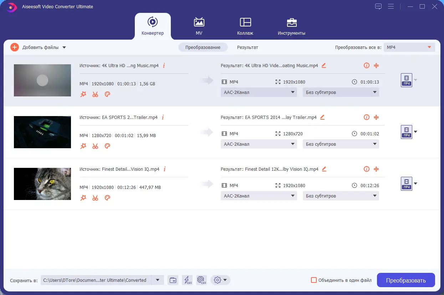Show source info for 4K Ultra HD video

pos(164,65)
